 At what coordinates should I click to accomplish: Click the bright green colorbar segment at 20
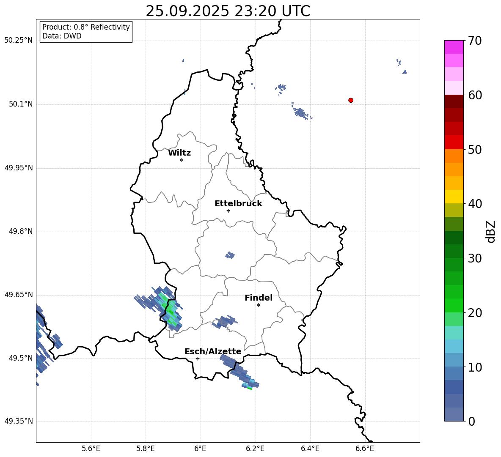454,305
